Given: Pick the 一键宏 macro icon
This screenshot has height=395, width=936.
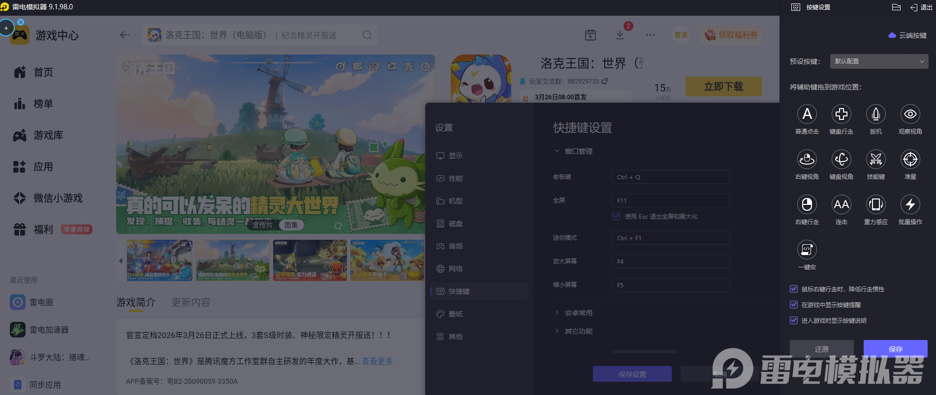Looking at the screenshot, I should pyautogui.click(x=807, y=250).
